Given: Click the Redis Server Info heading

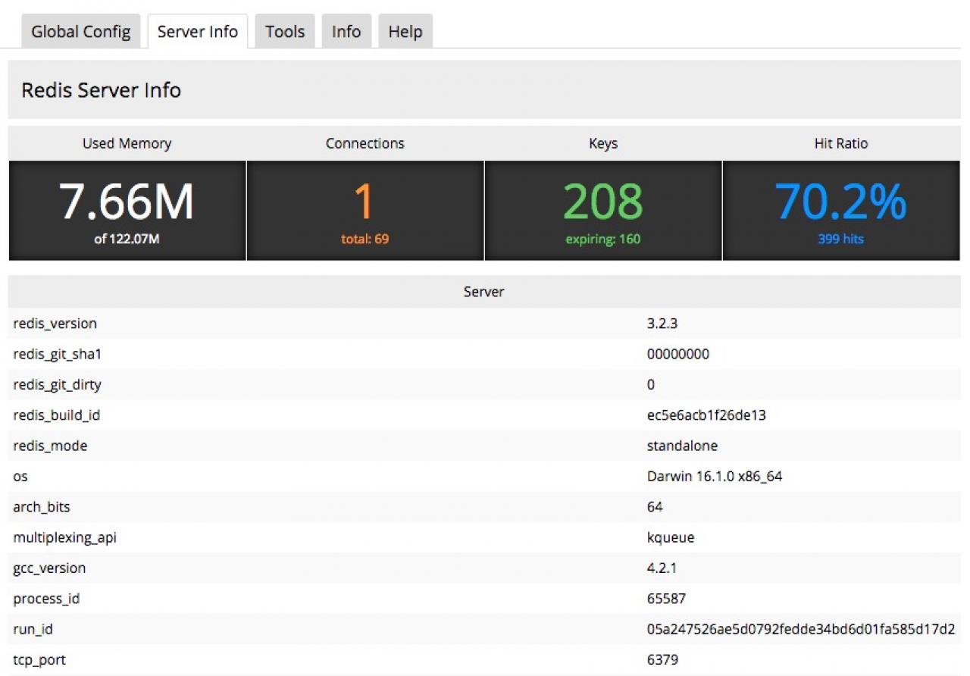Looking at the screenshot, I should tap(101, 90).
